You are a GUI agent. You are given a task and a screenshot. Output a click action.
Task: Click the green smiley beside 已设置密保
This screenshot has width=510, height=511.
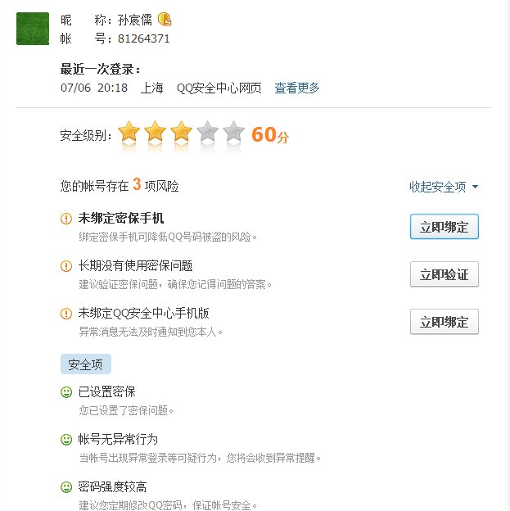[66, 392]
